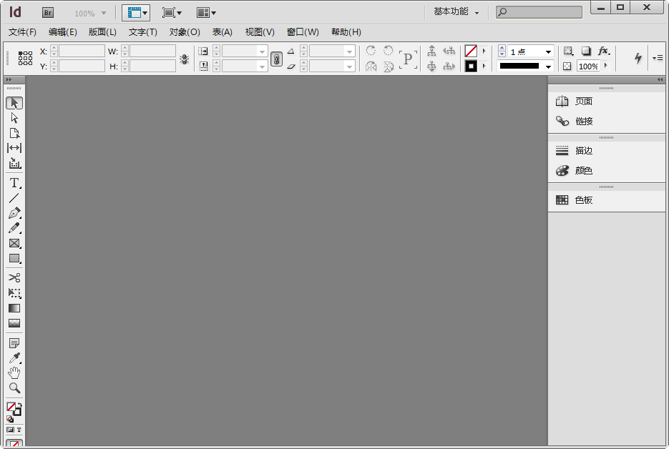Open the 100% zoom level dropdown
Screen dimensions: 669x449
click(x=89, y=12)
